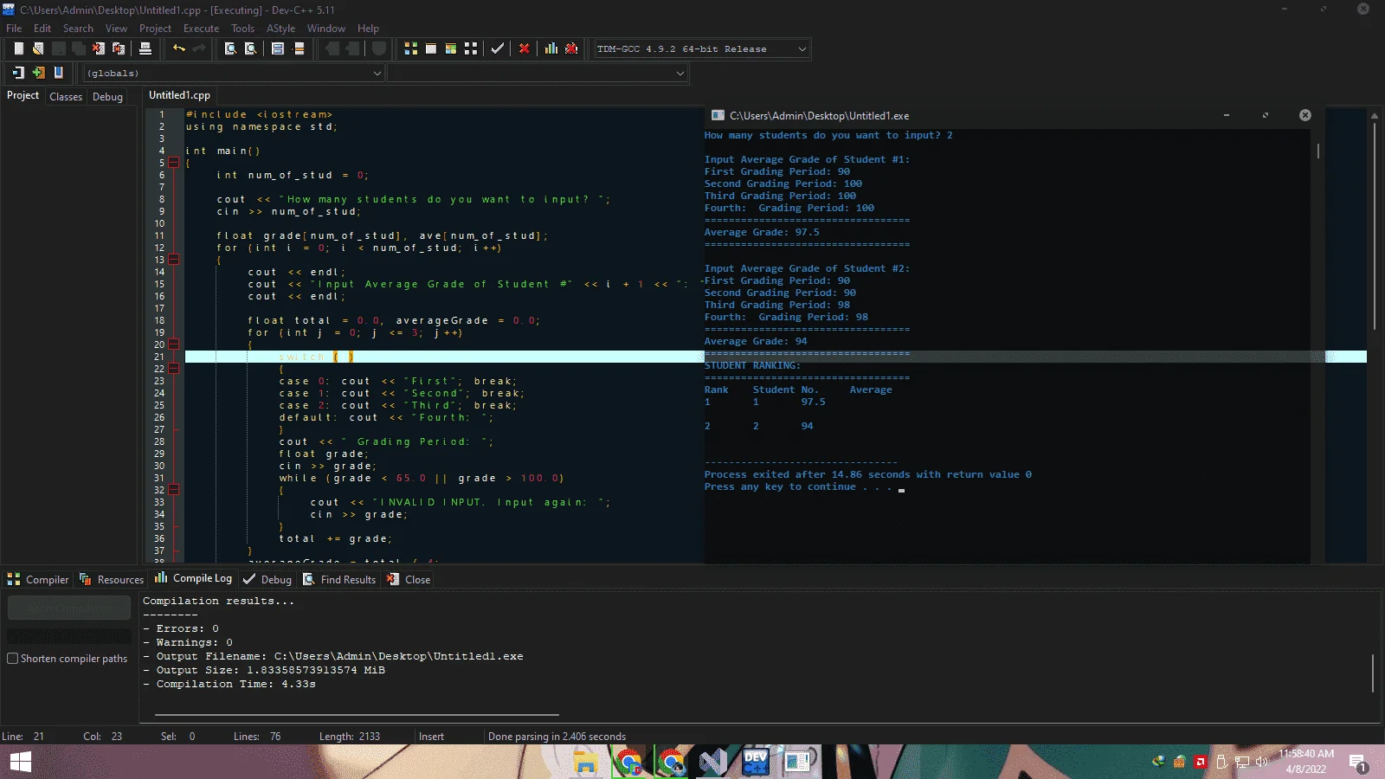Click the 'Output Size' line in compile log

264,670
